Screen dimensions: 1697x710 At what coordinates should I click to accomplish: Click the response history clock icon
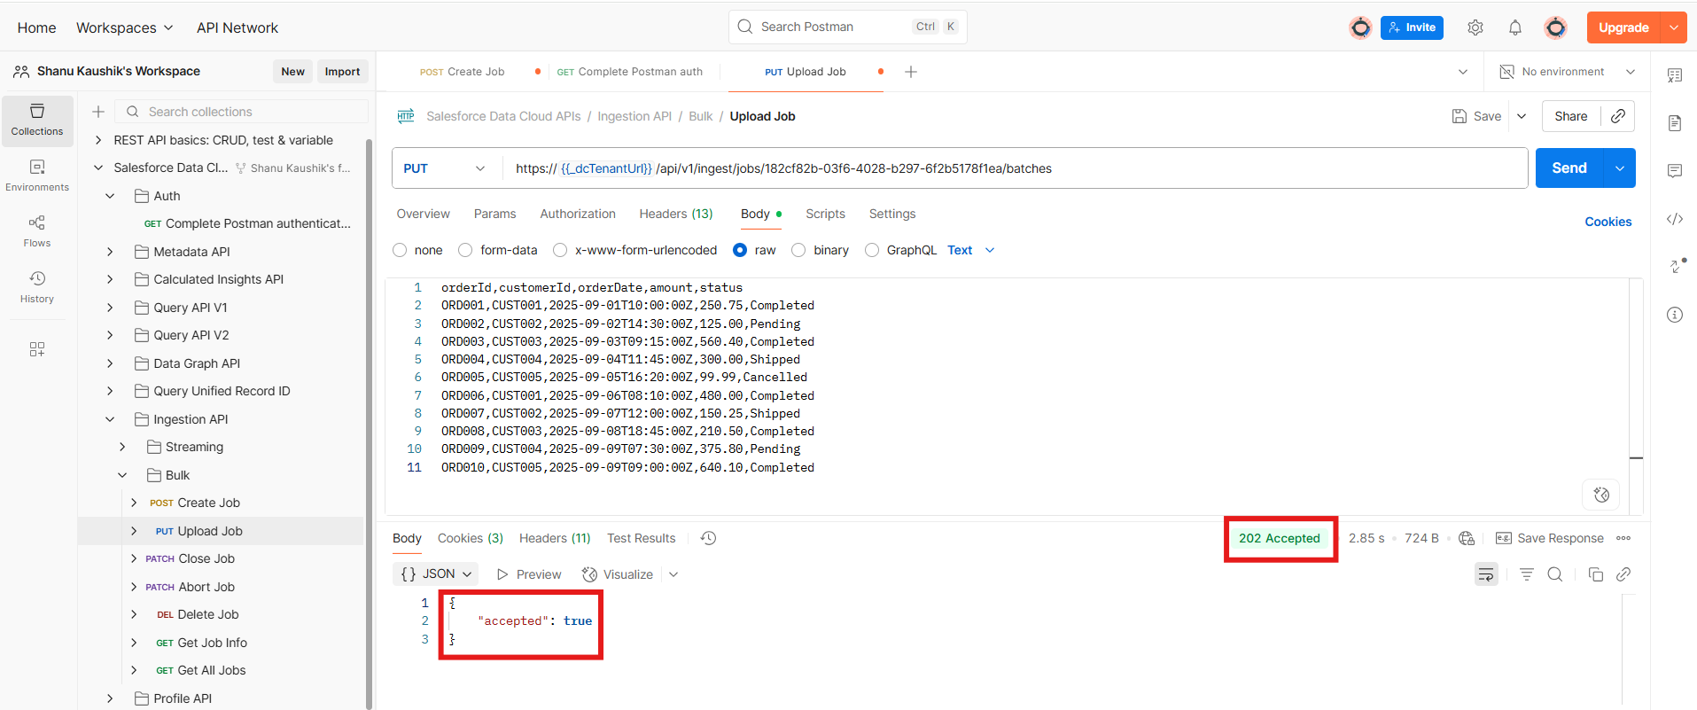click(x=708, y=538)
